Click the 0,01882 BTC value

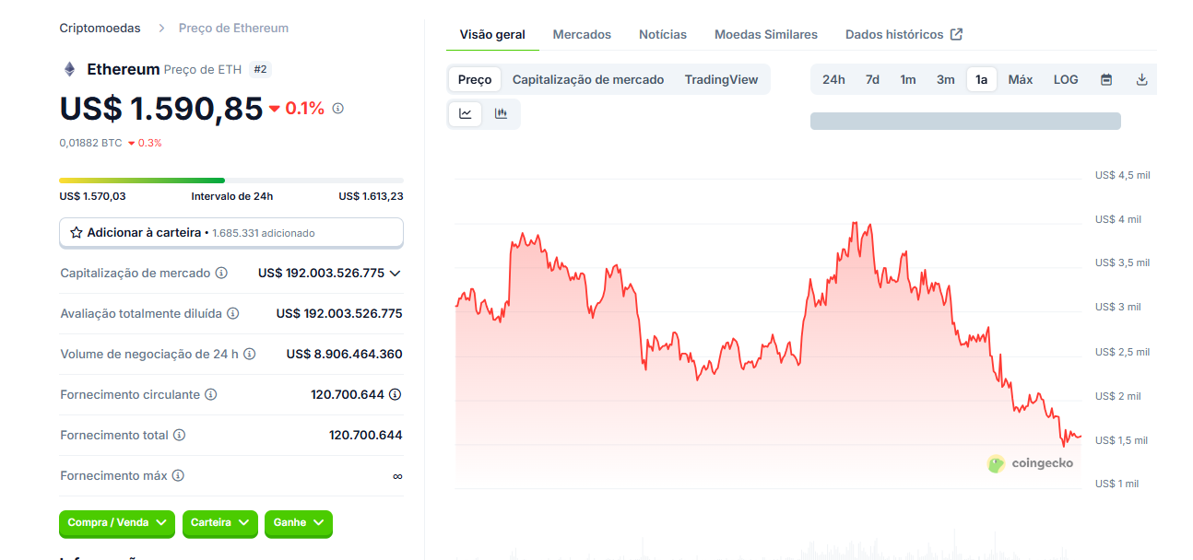point(90,144)
